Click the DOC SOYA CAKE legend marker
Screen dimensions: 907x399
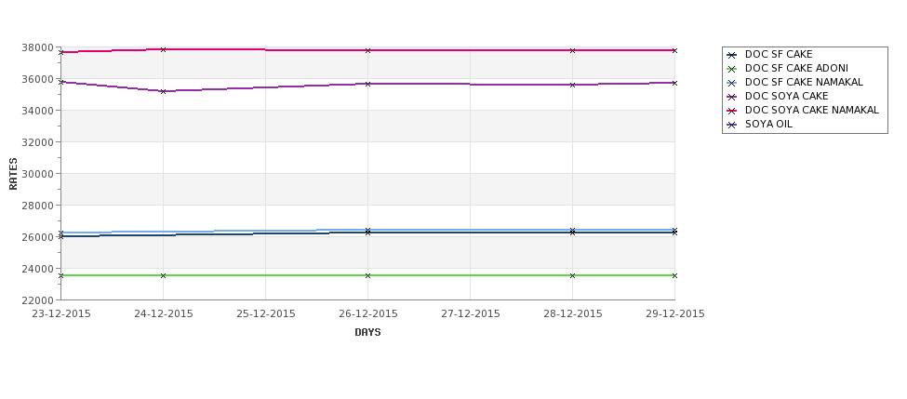click(x=732, y=97)
